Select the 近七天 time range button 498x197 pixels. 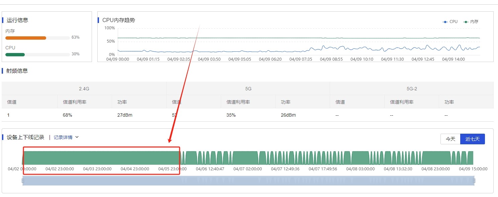tap(472, 139)
